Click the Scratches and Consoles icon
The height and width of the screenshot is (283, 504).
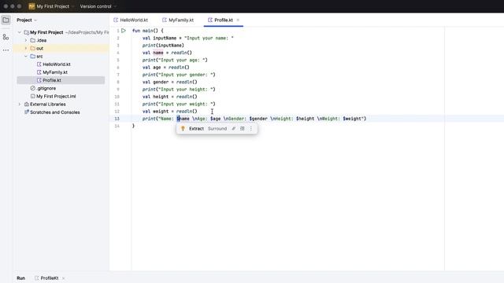tap(27, 112)
